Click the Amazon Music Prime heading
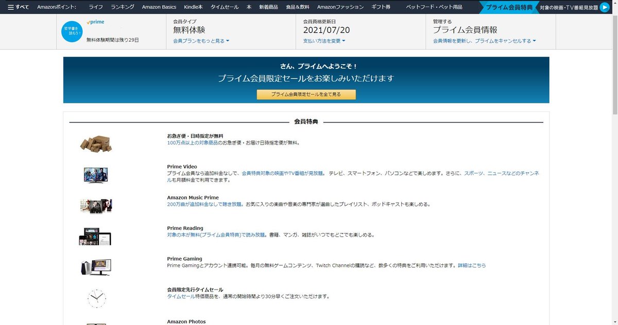The image size is (618, 325). point(193,197)
